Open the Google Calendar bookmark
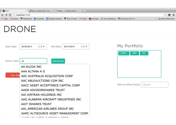This screenshot has height=125, width=176. (54, 19)
